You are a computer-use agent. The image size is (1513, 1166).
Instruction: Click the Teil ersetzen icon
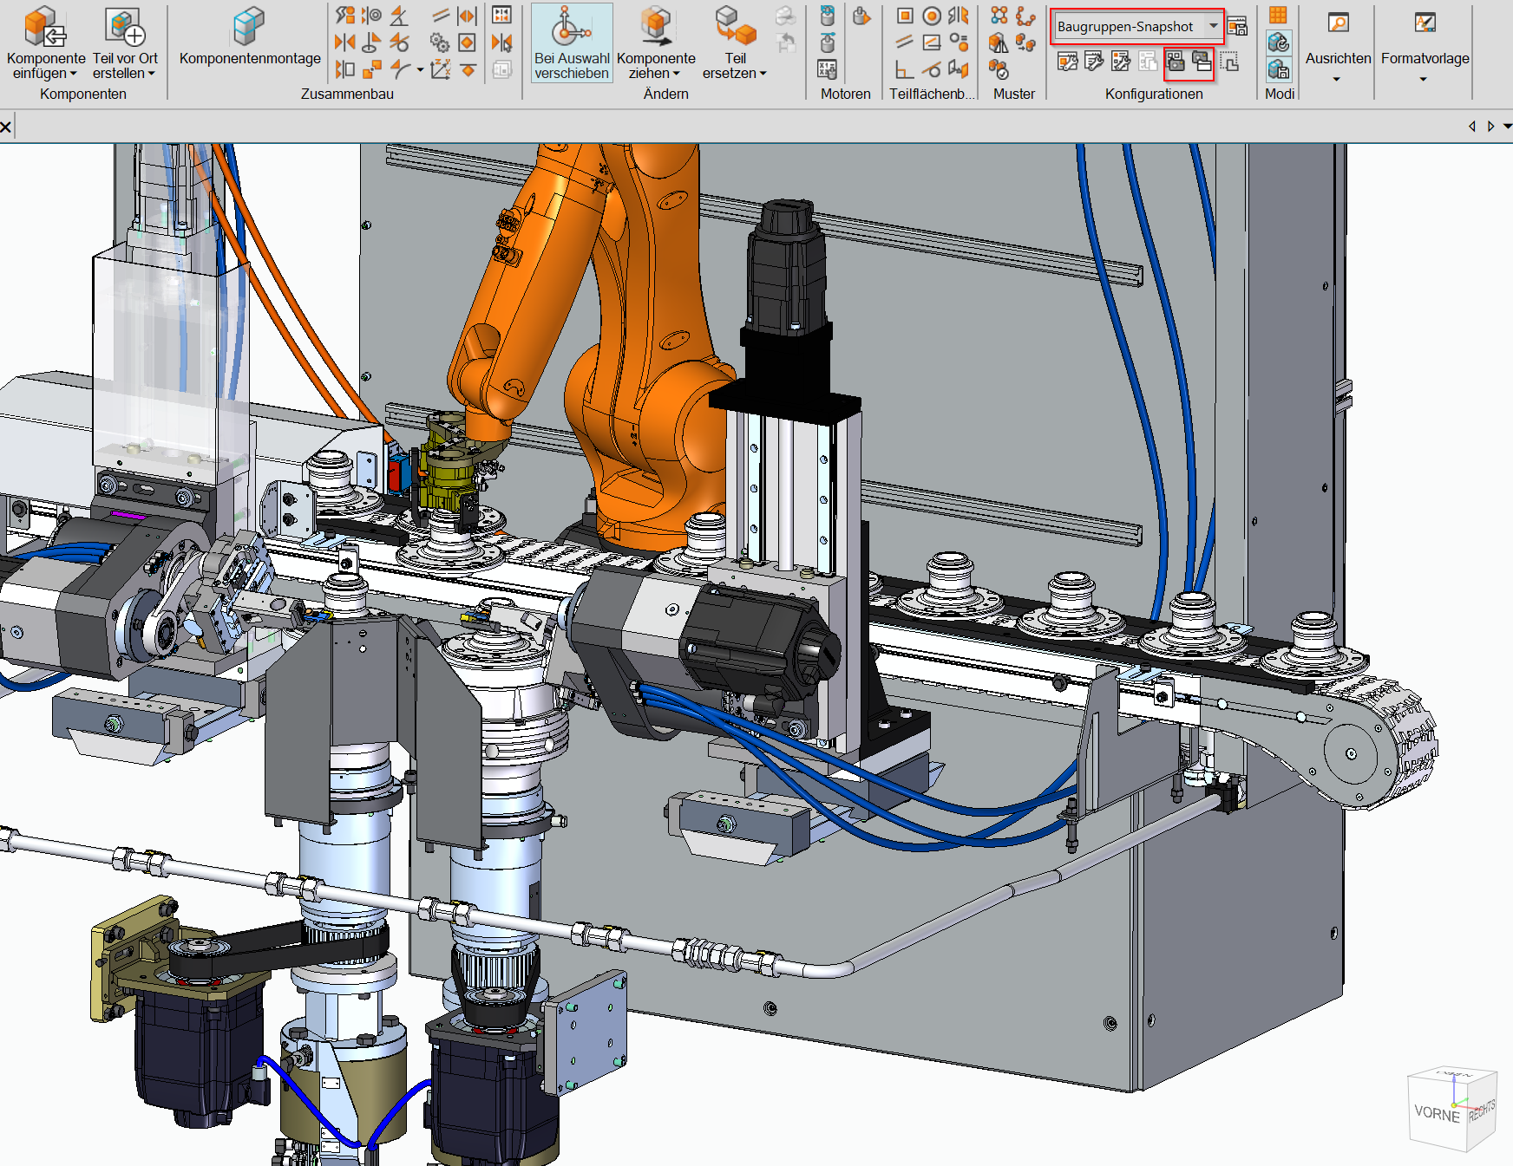pos(736,26)
